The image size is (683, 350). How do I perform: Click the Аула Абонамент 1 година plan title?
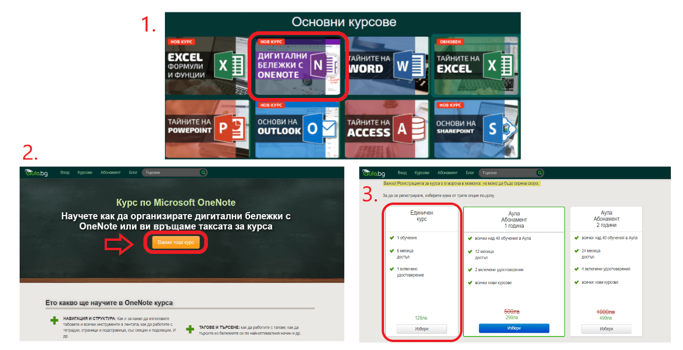(513, 220)
